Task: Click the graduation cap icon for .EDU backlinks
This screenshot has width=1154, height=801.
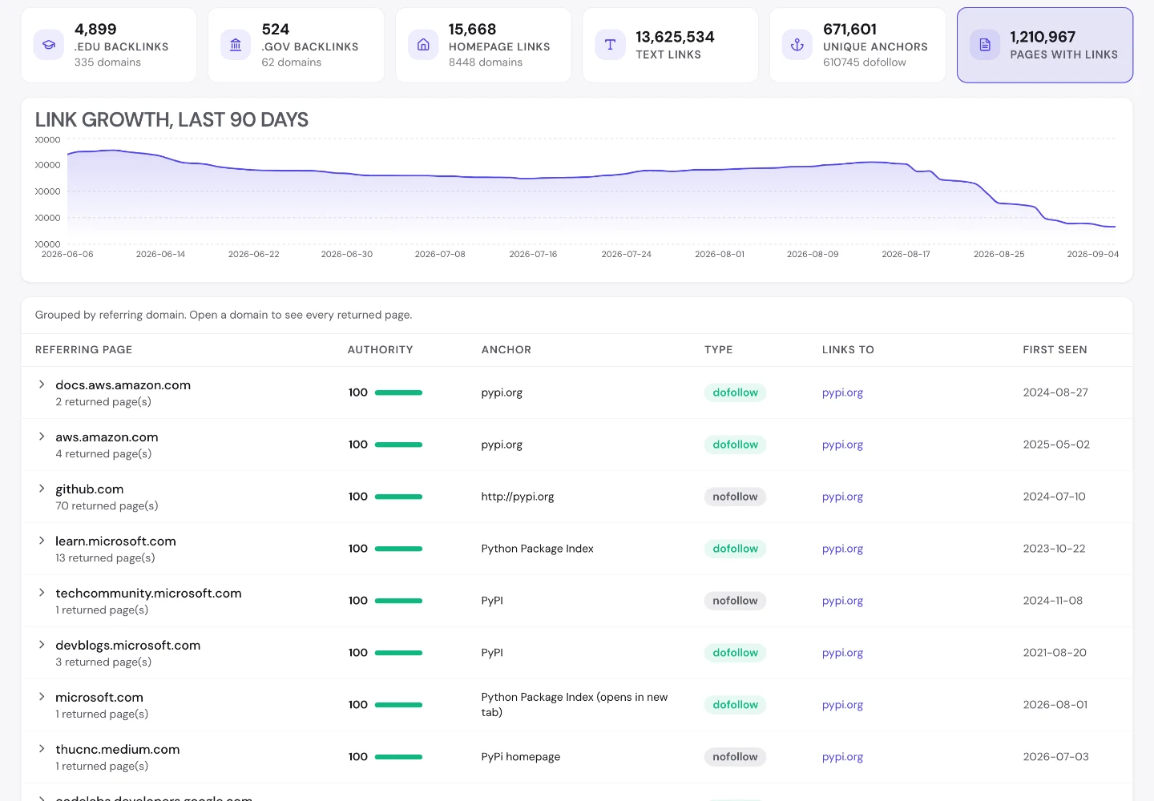Action: coord(49,45)
